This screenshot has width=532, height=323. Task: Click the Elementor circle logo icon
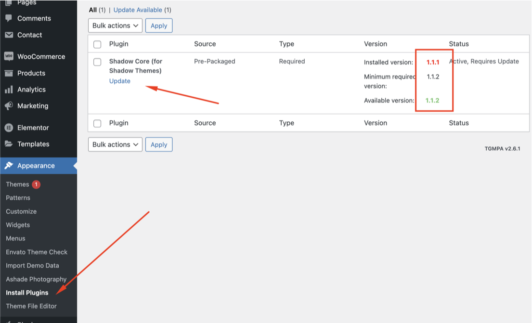(x=9, y=128)
